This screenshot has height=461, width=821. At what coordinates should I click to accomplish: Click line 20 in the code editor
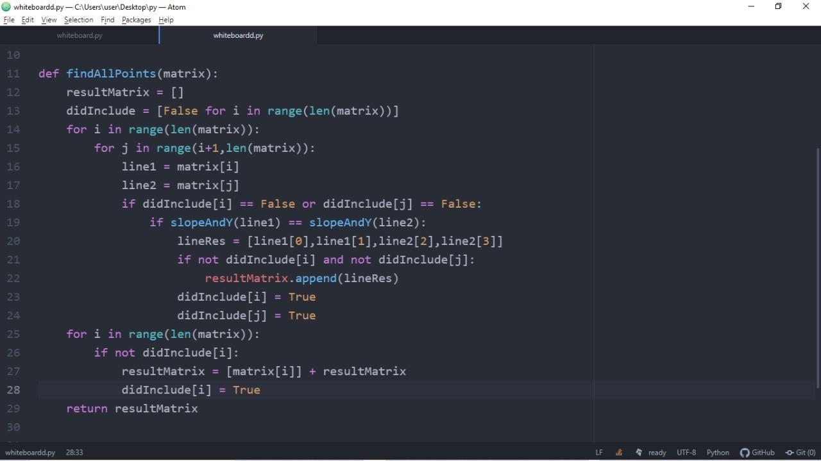[x=340, y=241]
